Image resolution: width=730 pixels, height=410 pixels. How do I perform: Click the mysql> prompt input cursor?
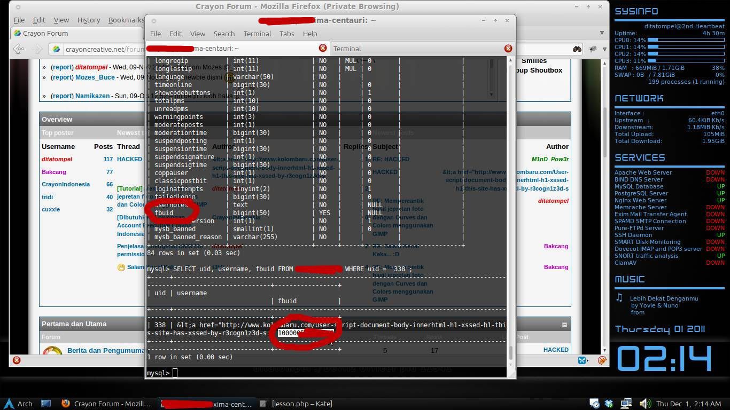pos(175,373)
